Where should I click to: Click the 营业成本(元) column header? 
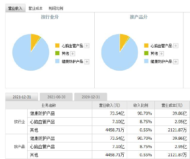172,105
